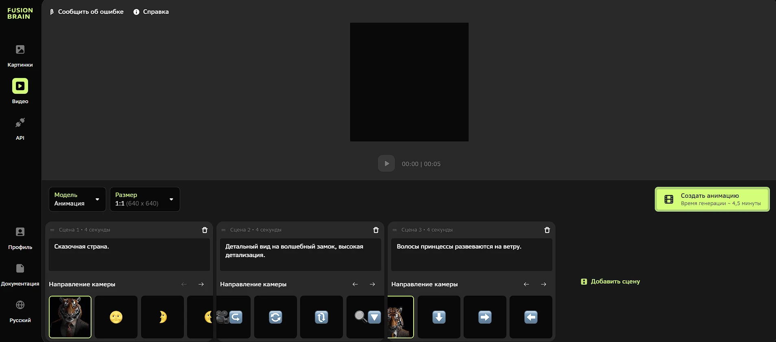Play the animation preview
This screenshot has width=776, height=342.
[x=386, y=163]
